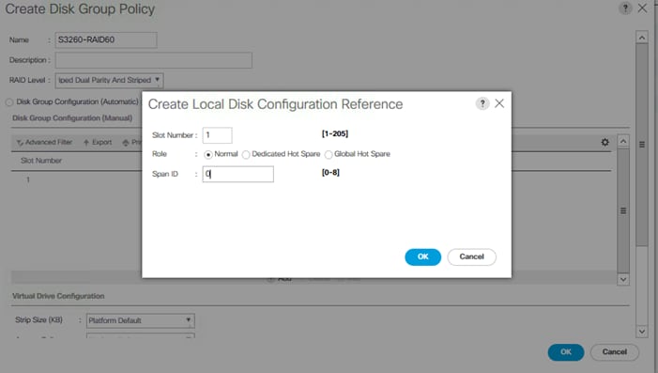The image size is (658, 373).
Task: Click the slot table scrollbar up arrow
Action: tap(623, 142)
